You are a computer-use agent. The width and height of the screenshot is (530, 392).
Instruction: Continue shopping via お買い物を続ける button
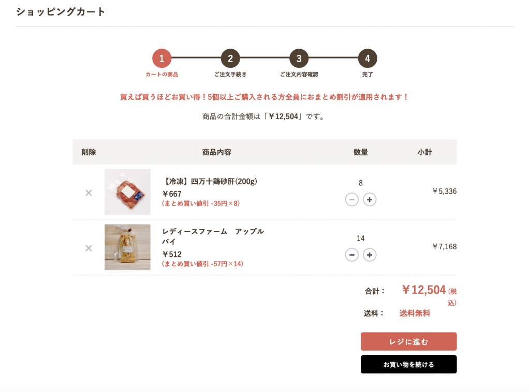click(x=409, y=365)
